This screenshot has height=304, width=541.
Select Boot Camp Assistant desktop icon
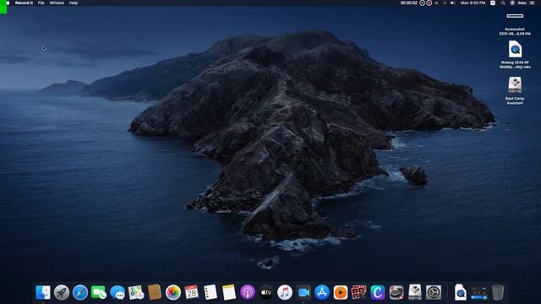515,90
